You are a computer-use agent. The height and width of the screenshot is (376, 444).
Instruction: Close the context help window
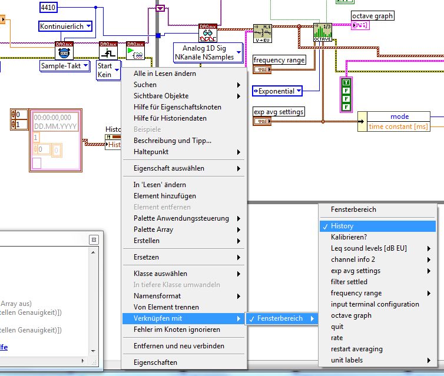[x=94, y=239]
